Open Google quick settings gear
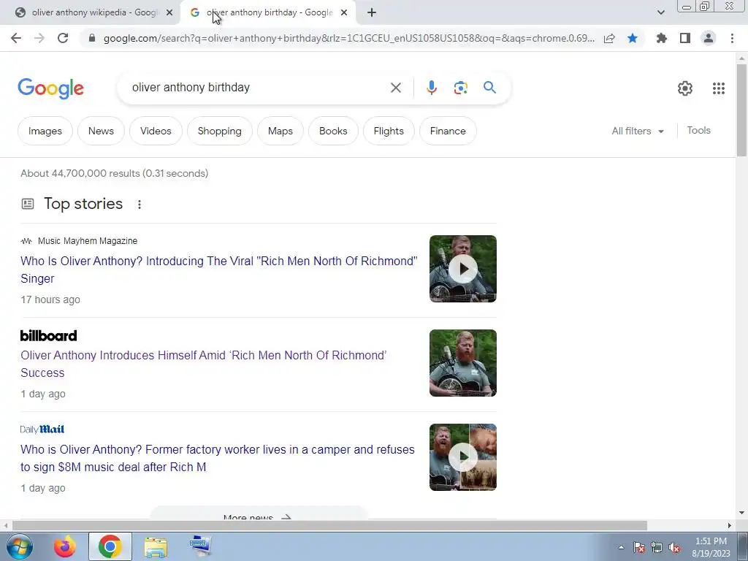 pyautogui.click(x=685, y=88)
